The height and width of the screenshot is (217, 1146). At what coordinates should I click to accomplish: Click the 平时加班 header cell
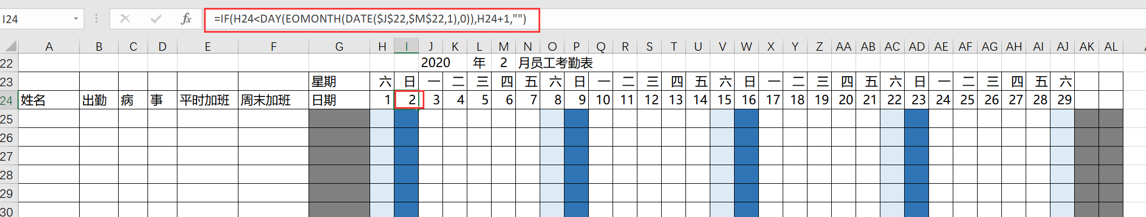[207, 100]
